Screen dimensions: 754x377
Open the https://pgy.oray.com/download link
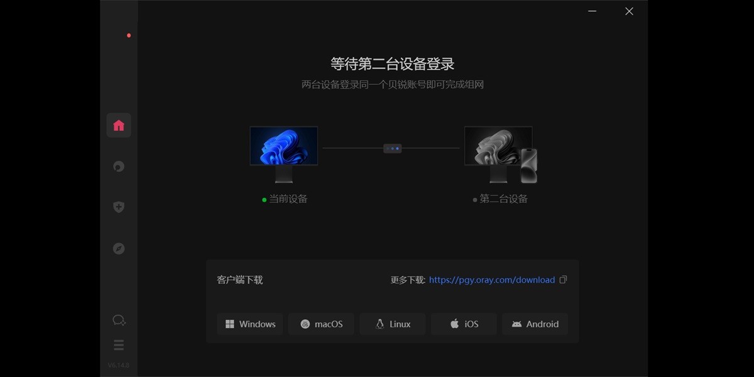tap(492, 280)
